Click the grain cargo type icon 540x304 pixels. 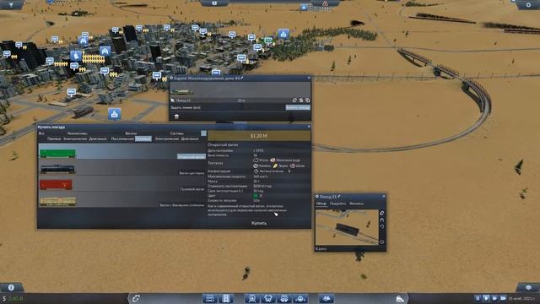[275, 166]
